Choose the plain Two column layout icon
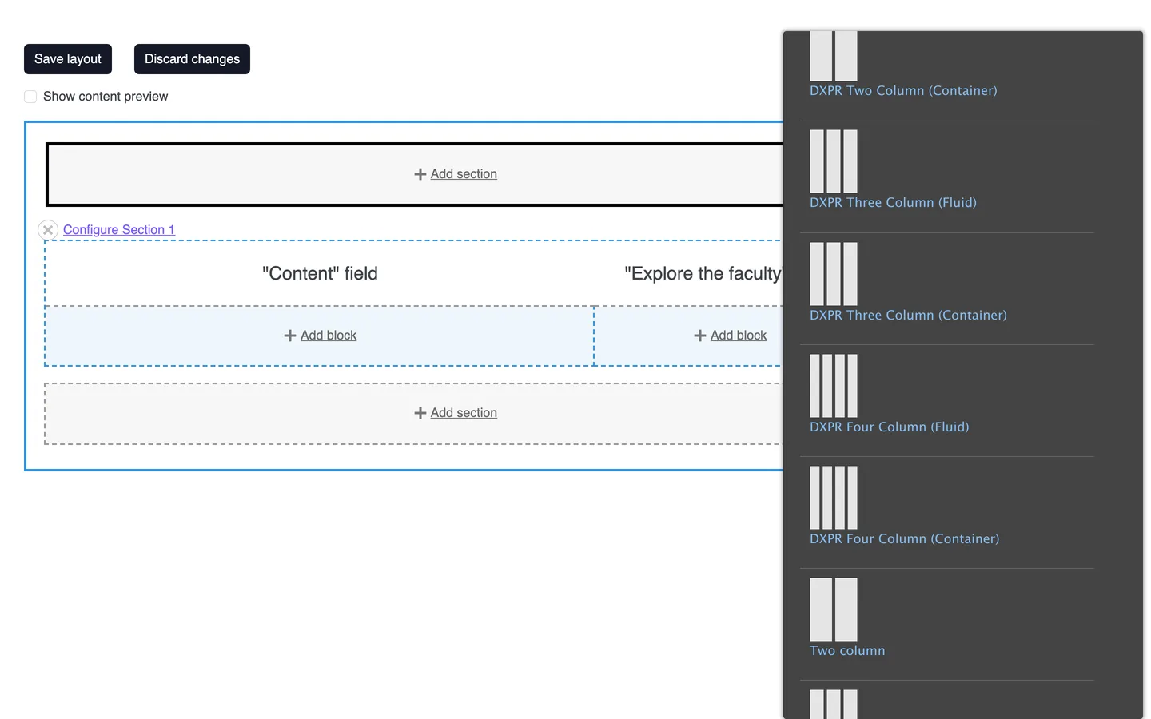Image resolution: width=1151 pixels, height=719 pixels. 834,610
